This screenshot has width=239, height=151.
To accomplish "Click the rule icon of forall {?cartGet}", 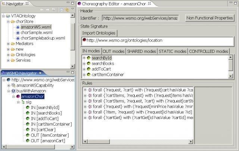I will click(x=90, y=118).
